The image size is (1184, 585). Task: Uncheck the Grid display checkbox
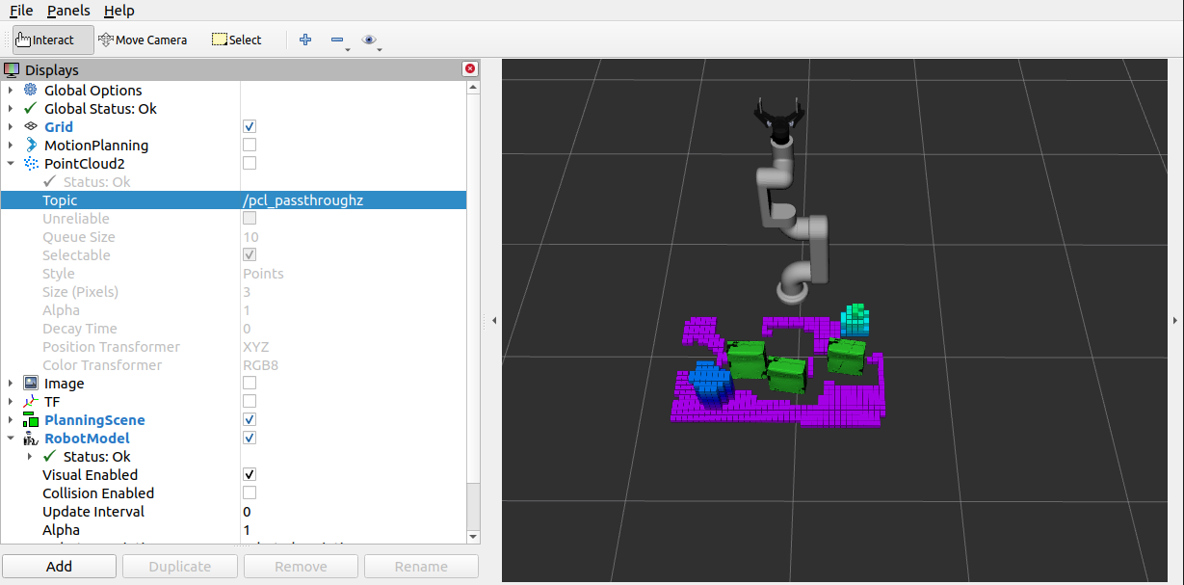250,126
